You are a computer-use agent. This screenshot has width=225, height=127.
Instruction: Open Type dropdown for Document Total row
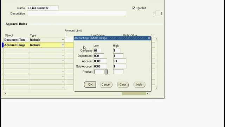tap(63, 40)
